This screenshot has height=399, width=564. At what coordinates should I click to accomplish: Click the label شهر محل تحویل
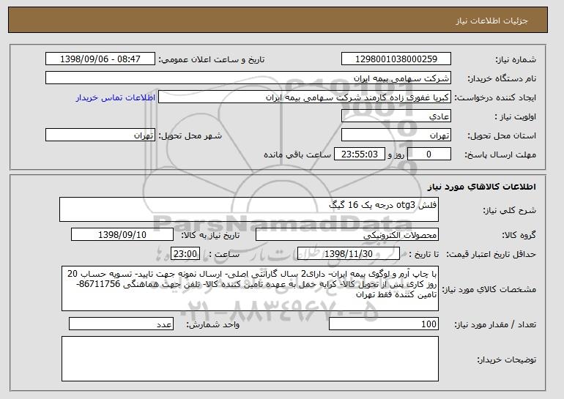point(190,136)
